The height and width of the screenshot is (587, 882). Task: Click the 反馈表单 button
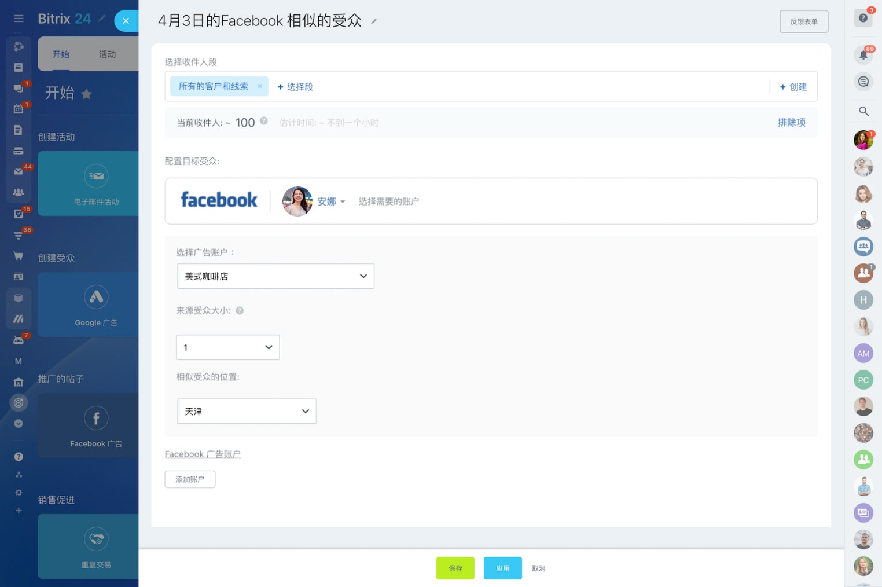(804, 21)
